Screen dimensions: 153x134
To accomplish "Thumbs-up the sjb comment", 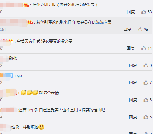I will tap(146, 82).
